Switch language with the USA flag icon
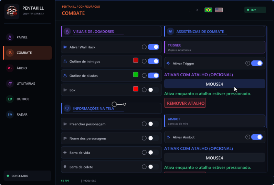274x185 pixels. 219,10
